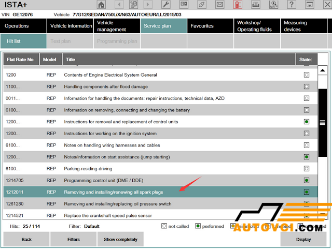The height and width of the screenshot is (249, 332).
Task: Select 'Instructions for removal and replacement of control units'
Action: [160, 122]
